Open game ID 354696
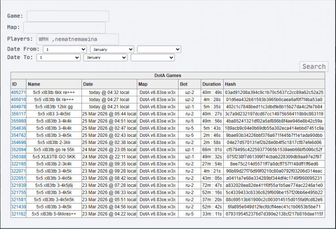Image resolution: width=336 pixels, height=229 pixels. click(18, 143)
